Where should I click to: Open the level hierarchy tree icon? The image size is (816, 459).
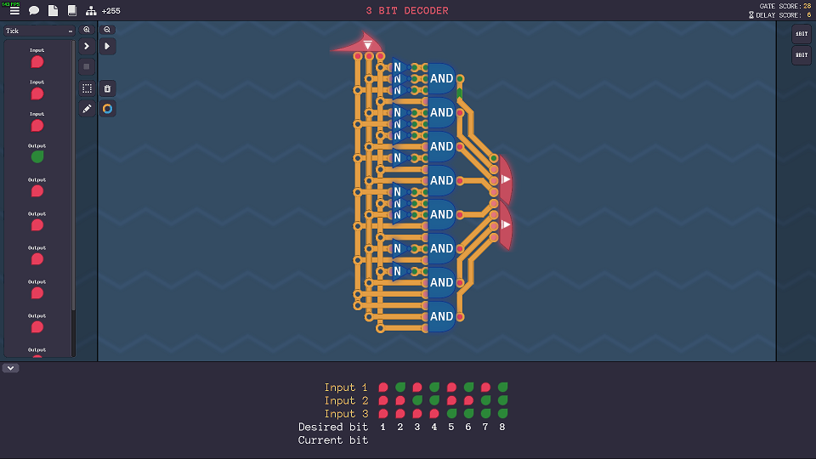(91, 11)
